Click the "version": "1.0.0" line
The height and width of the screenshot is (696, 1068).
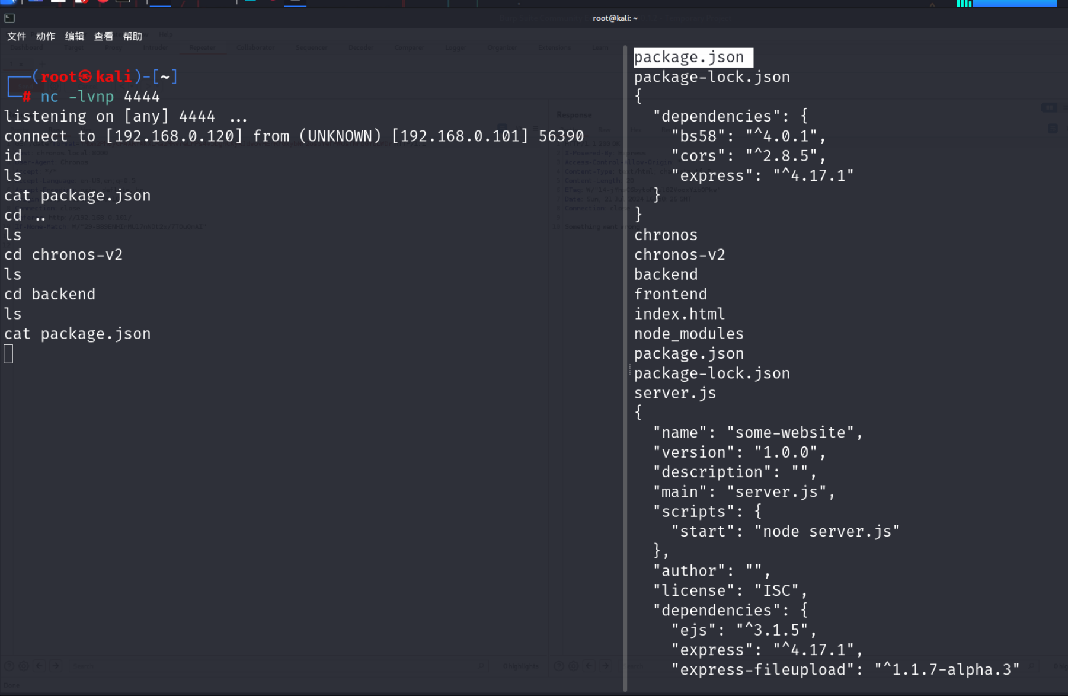click(739, 452)
